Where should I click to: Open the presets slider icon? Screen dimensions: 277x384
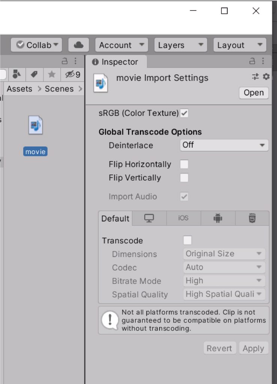point(256,76)
